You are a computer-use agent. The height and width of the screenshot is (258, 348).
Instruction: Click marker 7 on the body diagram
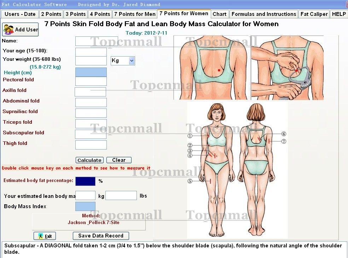(284, 141)
